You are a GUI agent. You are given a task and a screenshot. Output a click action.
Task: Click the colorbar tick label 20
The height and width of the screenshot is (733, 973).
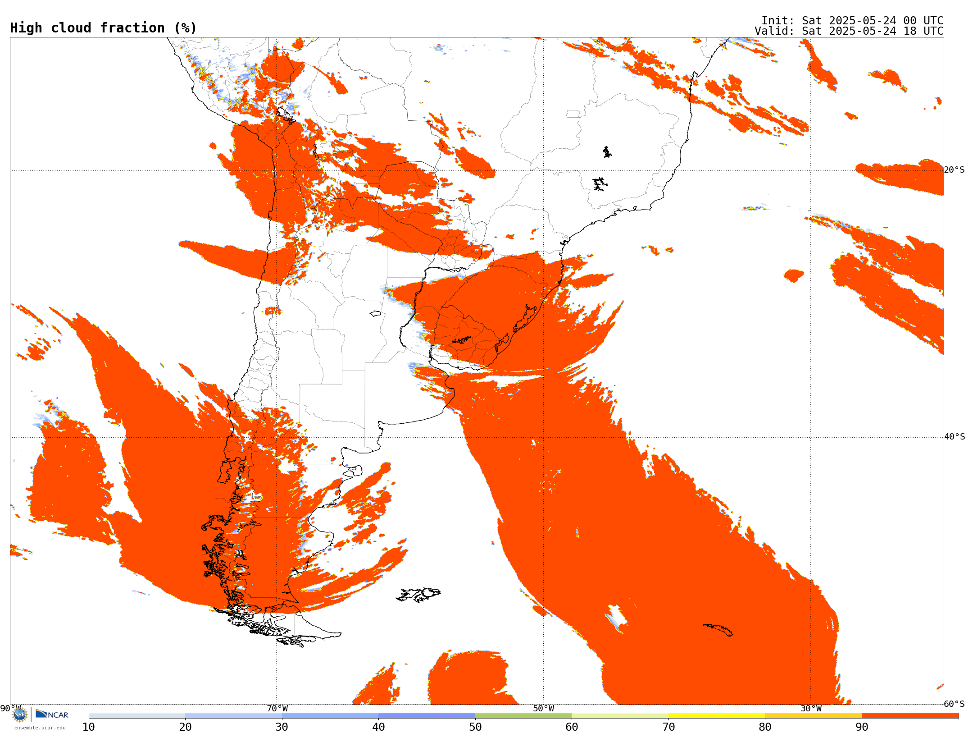click(185, 727)
